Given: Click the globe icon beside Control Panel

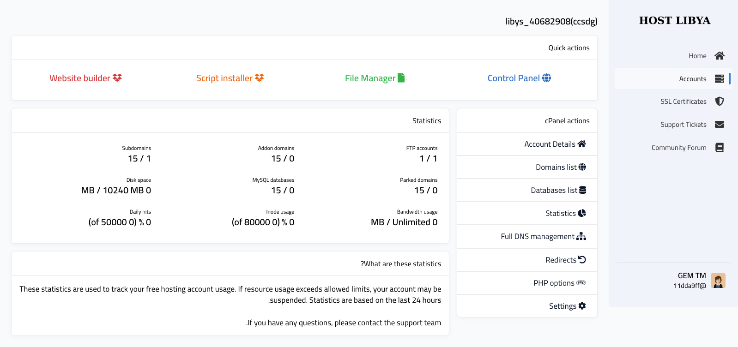Looking at the screenshot, I should pyautogui.click(x=546, y=78).
